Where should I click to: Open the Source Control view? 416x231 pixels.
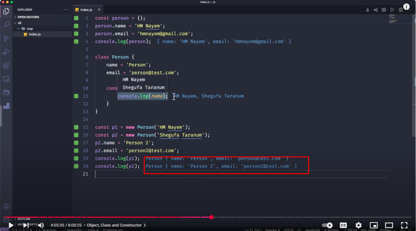(6, 38)
